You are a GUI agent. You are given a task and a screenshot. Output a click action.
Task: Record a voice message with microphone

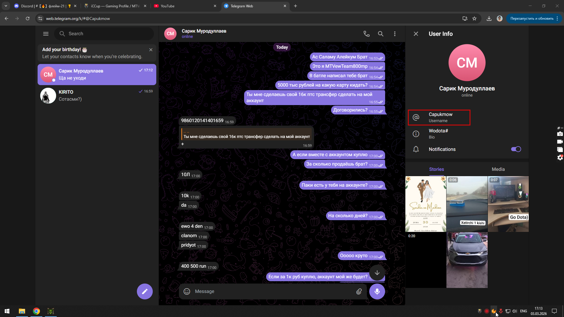pos(377,291)
